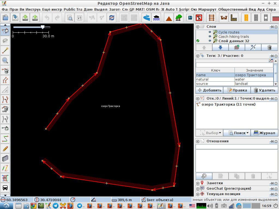The height and width of the screenshot is (209, 279).
Task: Expand the Текущая позиция panel
Action: [198, 194]
